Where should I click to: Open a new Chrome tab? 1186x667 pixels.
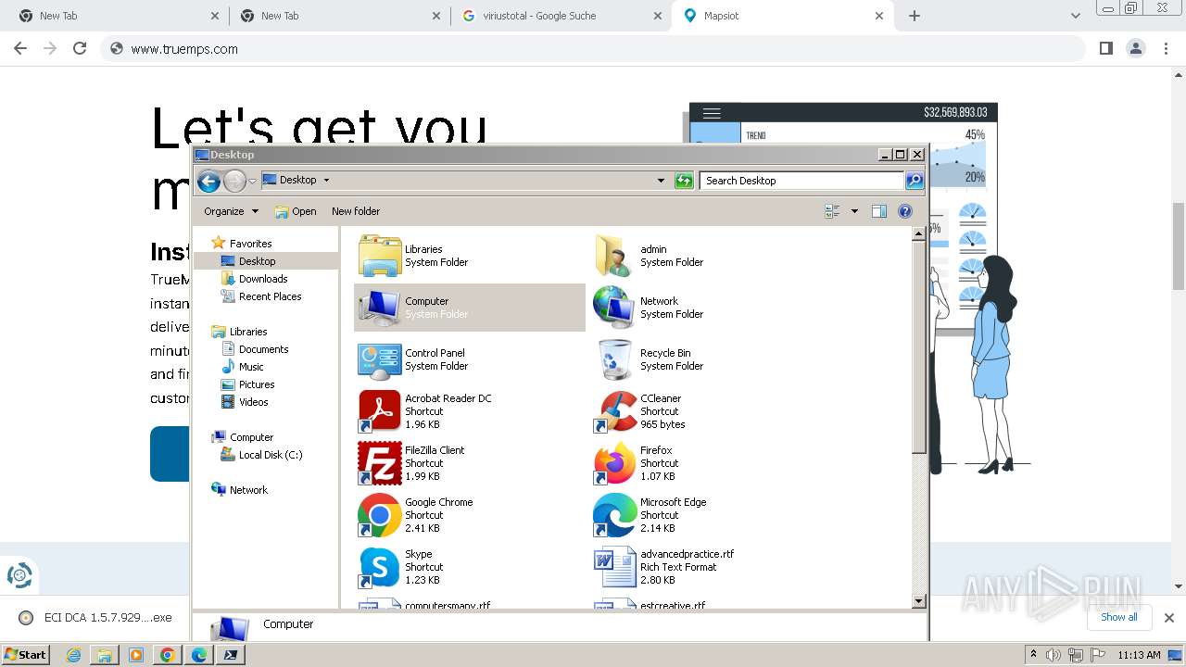(915, 16)
